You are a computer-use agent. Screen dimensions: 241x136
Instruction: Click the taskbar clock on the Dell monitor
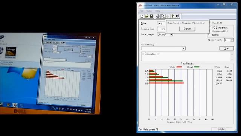tap(88, 110)
